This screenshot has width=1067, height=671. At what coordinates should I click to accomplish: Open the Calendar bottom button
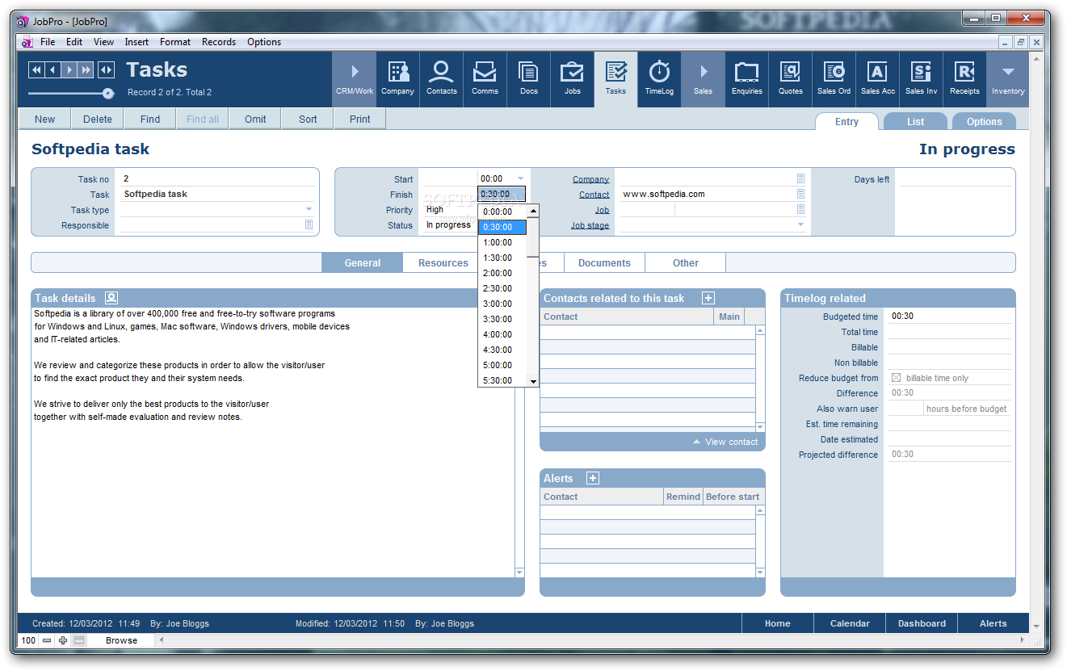click(850, 623)
